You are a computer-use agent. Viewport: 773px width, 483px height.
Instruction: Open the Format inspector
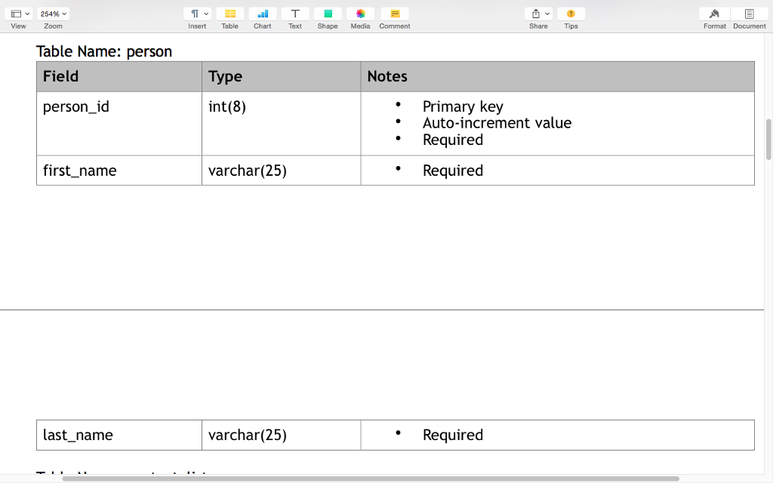(714, 17)
